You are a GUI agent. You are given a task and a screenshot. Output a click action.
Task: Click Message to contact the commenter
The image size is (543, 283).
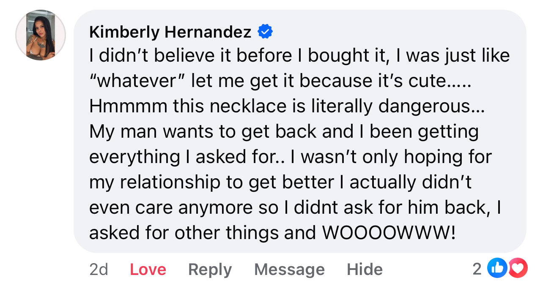pos(289,269)
